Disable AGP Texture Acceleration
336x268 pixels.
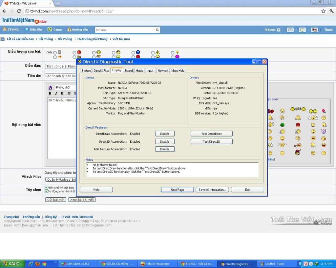point(165,149)
